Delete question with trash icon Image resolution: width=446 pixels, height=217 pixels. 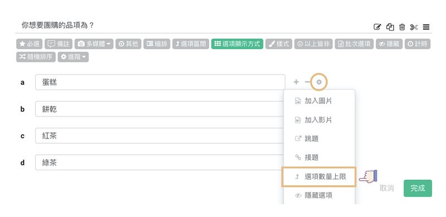pos(402,27)
